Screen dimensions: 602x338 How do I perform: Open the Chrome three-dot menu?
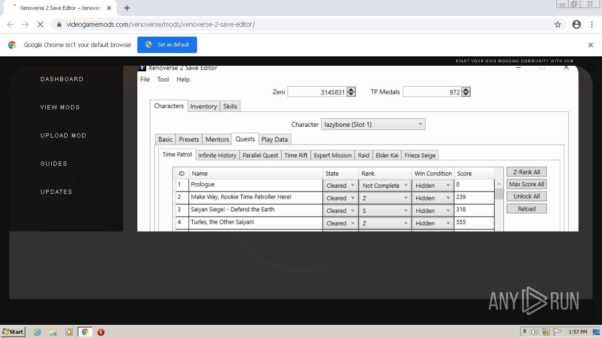click(592, 24)
